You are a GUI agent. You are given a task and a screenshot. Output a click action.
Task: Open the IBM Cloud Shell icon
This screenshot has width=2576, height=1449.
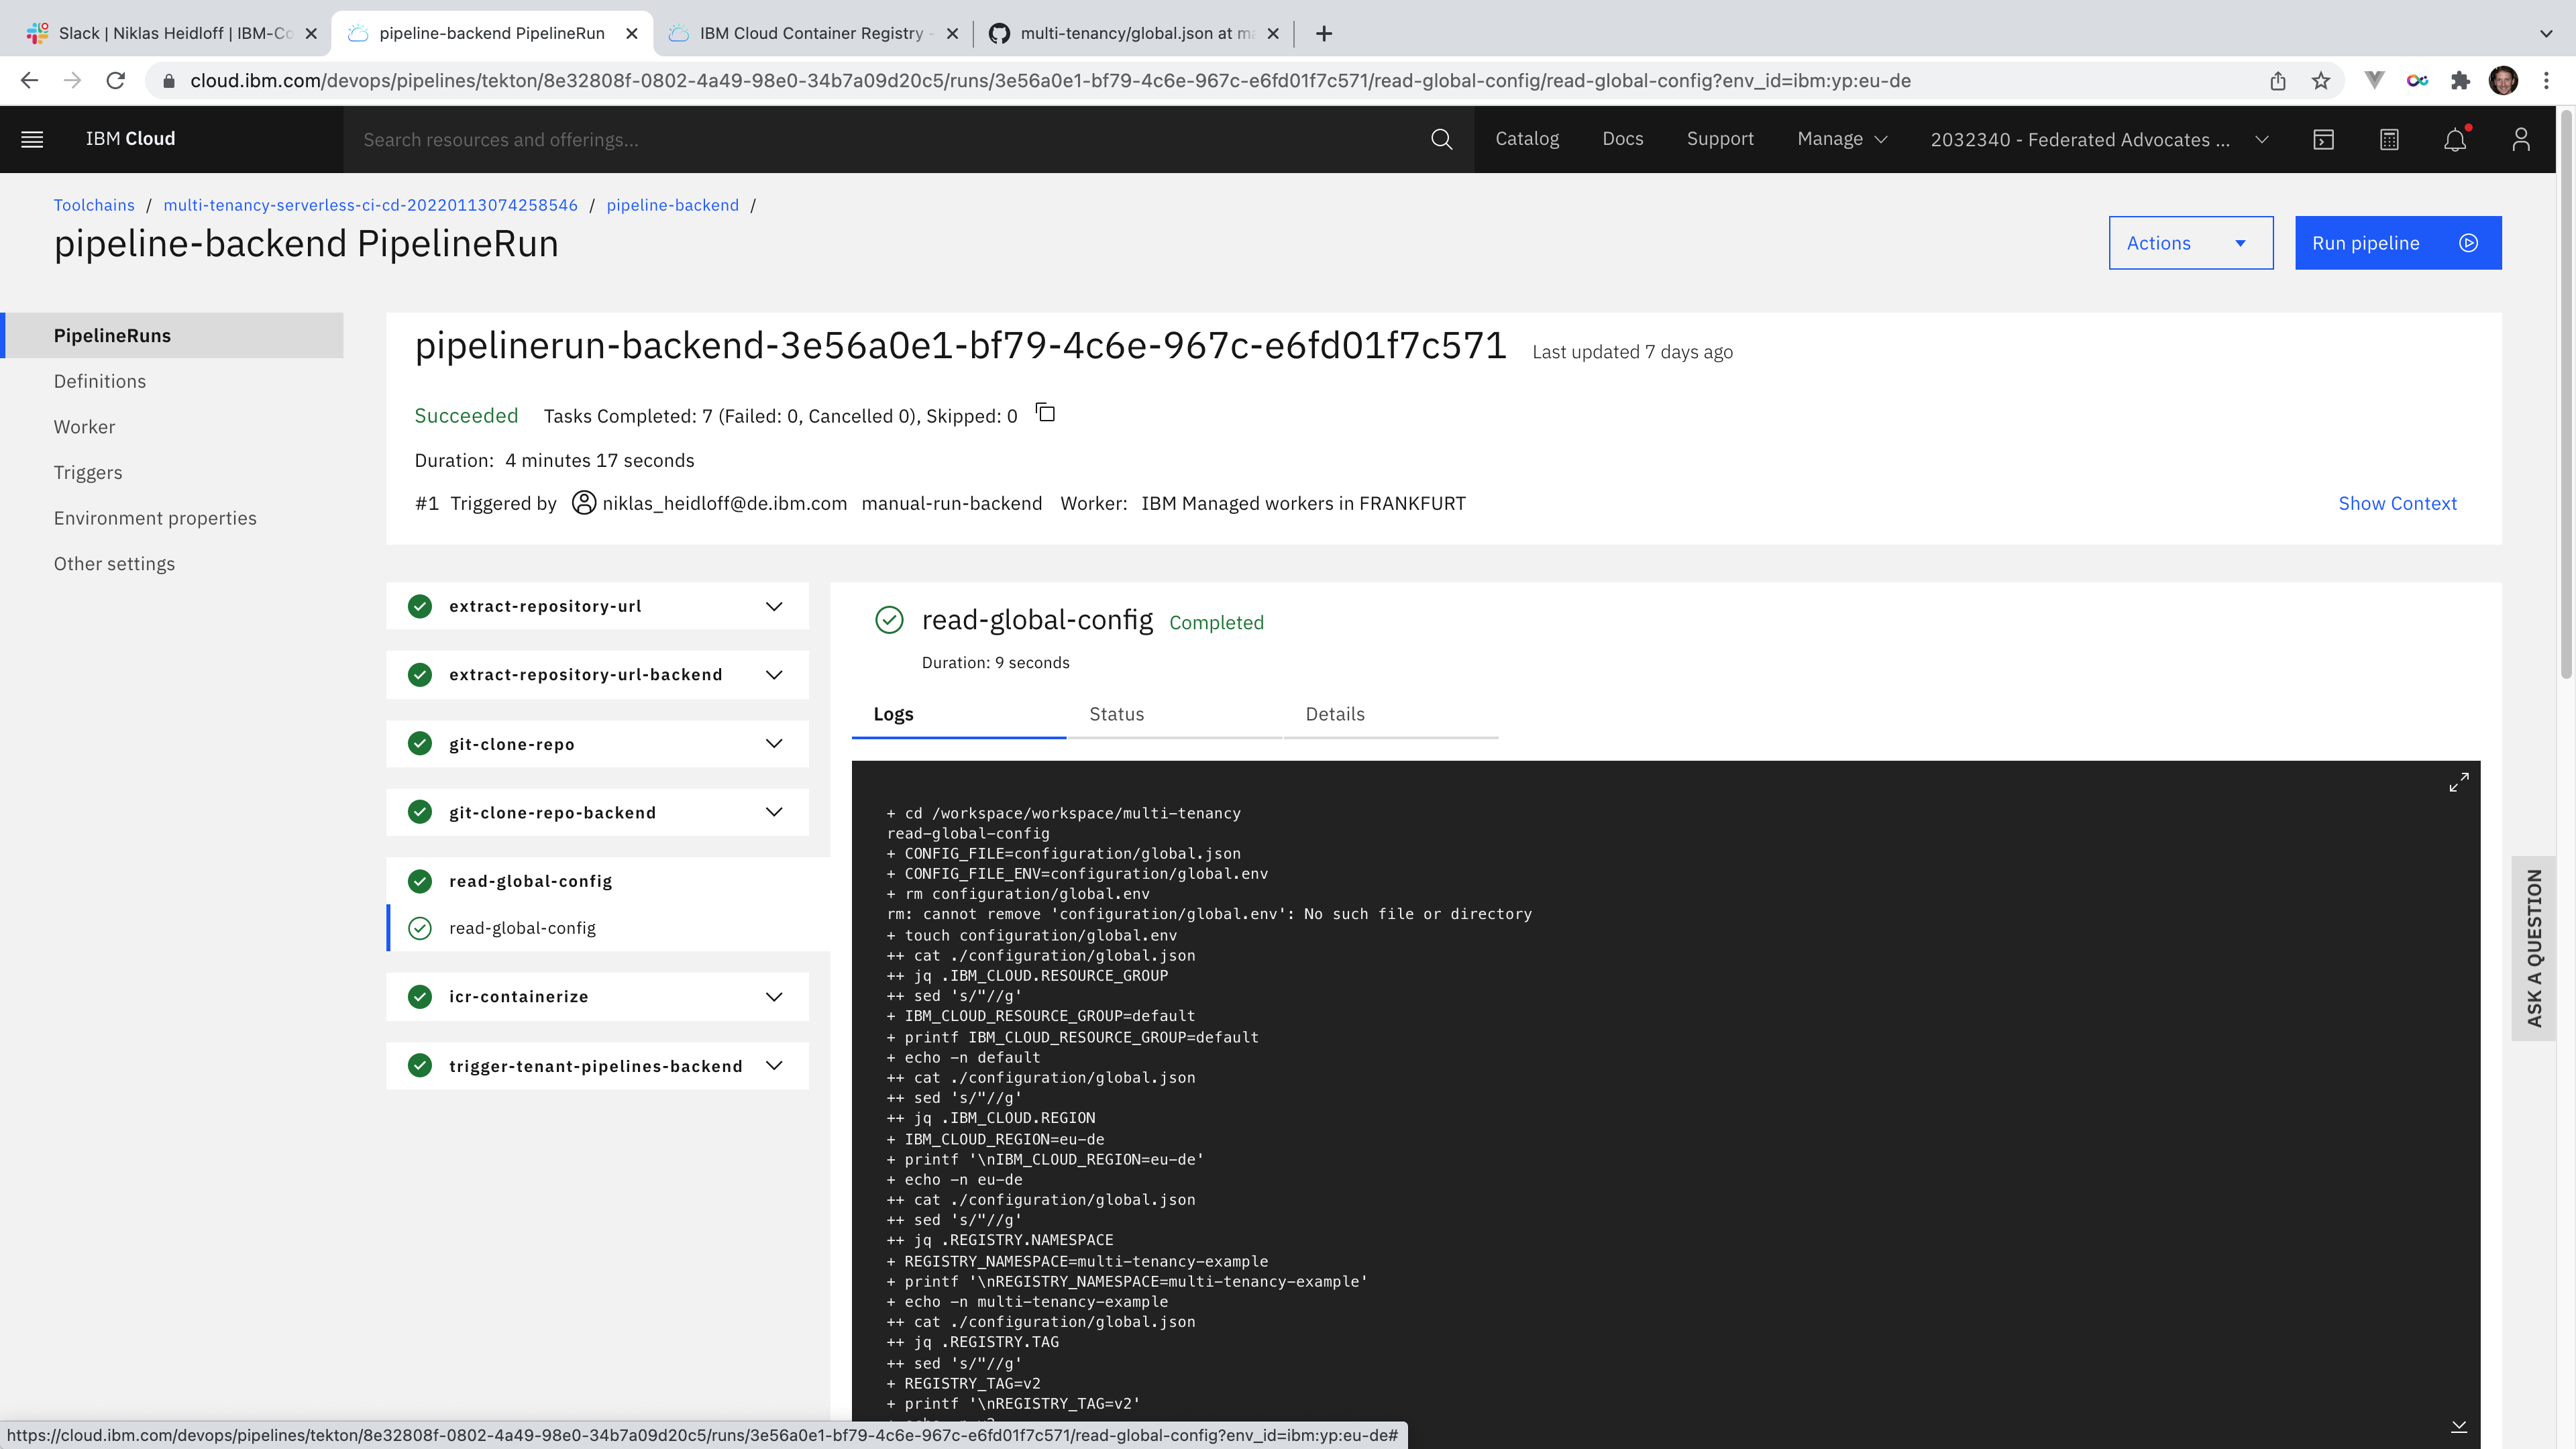click(2323, 139)
